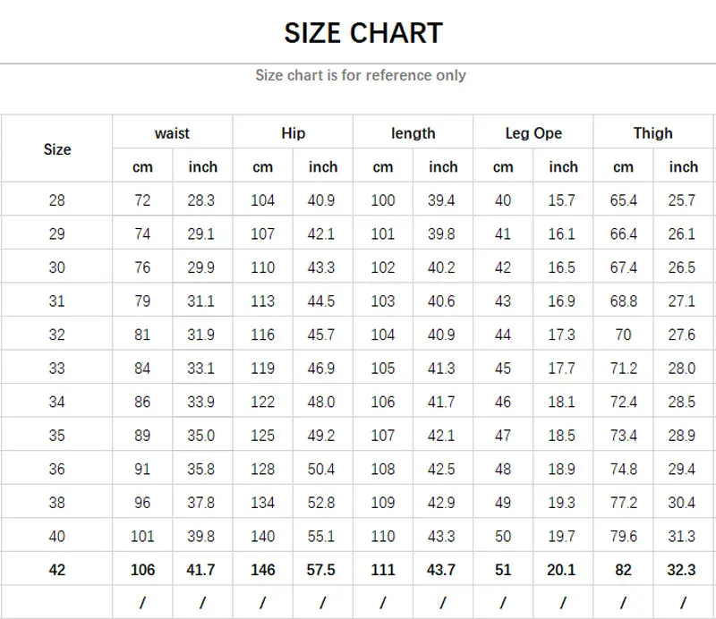
Task: Click the Hip inch value 57.5
Action: [323, 570]
